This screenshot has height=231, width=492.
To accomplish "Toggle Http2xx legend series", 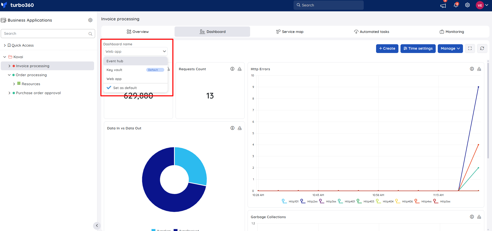I will pos(309,201).
